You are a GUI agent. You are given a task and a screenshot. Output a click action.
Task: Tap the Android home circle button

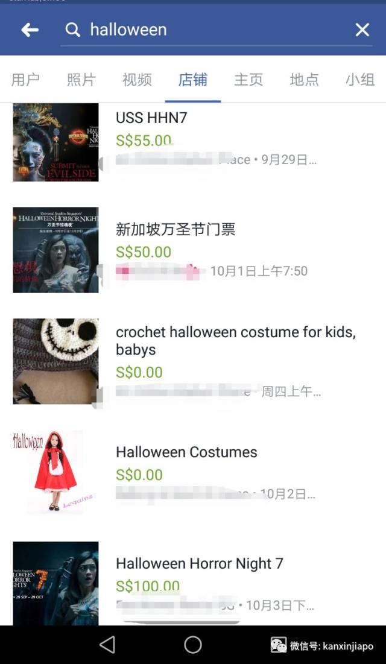193,645
